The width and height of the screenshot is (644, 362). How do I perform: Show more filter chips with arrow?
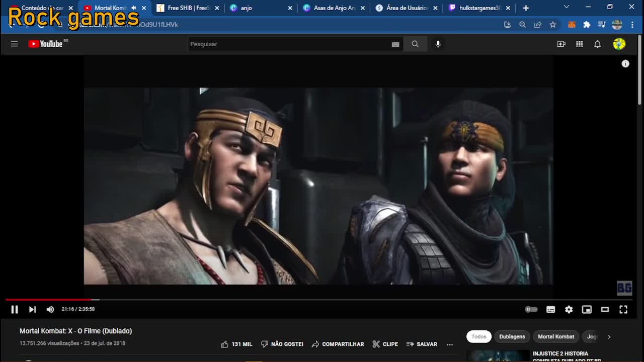pyautogui.click(x=609, y=337)
